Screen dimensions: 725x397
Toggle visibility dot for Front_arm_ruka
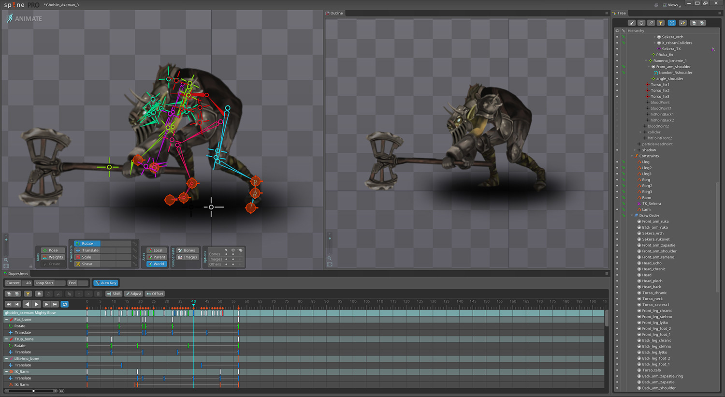pos(617,221)
